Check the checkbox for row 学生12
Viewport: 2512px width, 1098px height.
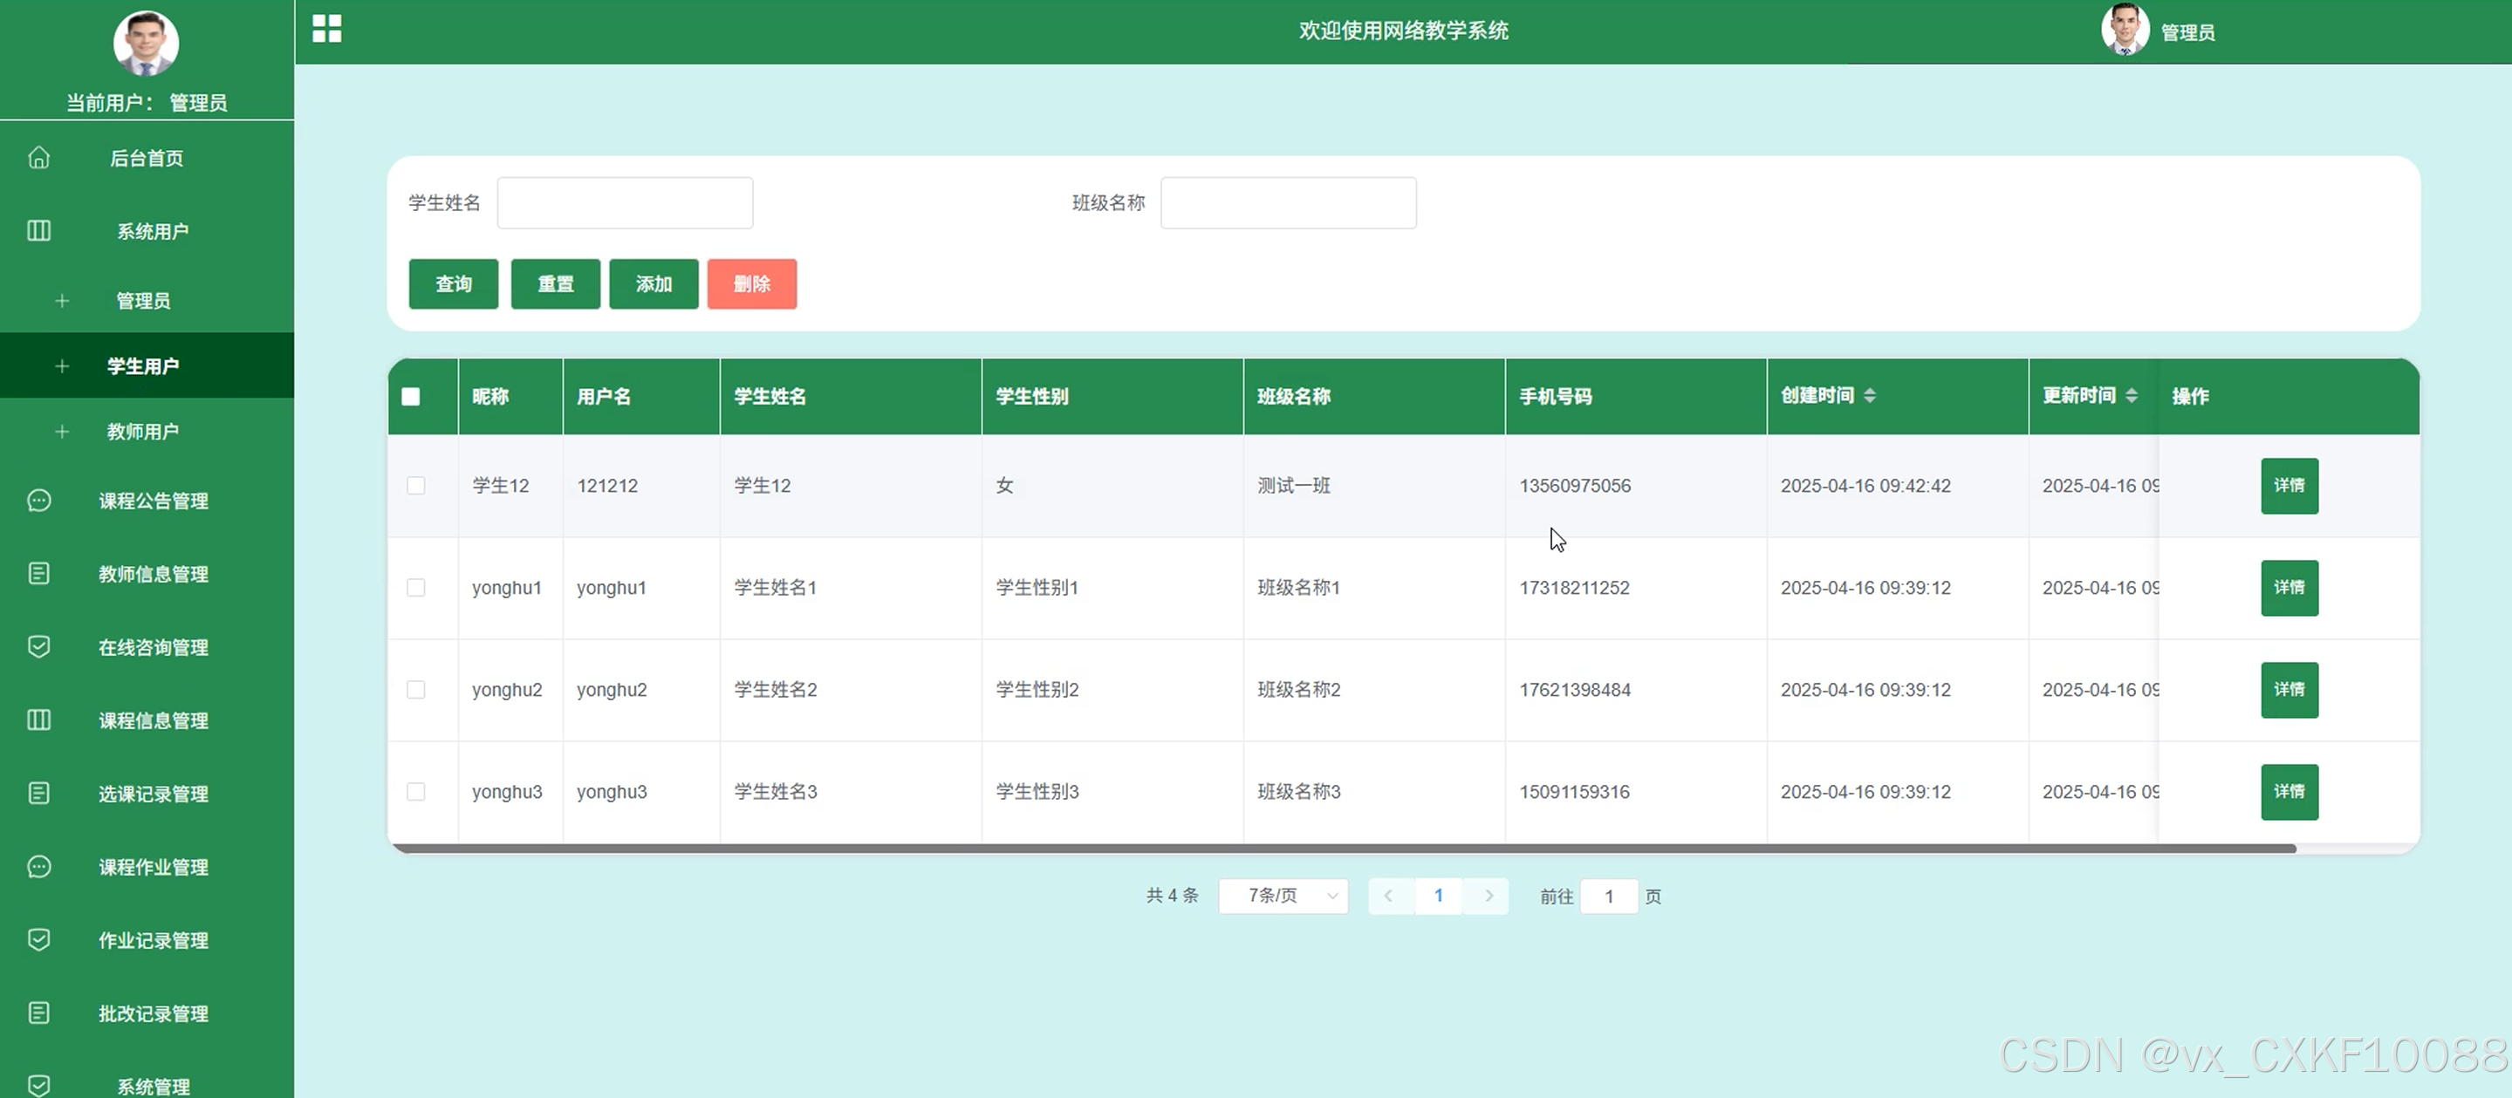tap(416, 486)
